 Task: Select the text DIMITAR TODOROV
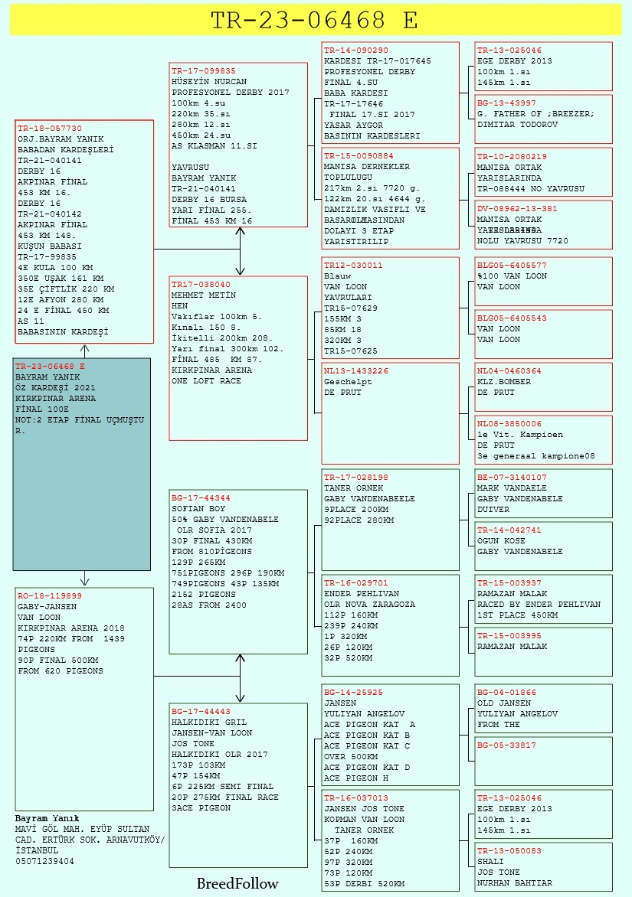518,124
